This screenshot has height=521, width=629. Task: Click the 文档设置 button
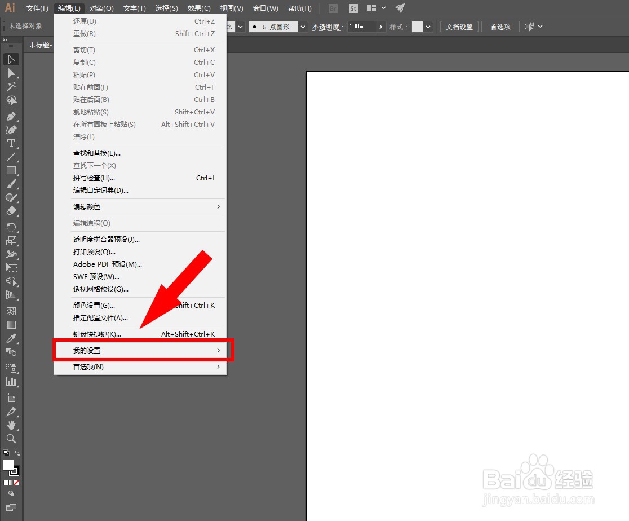click(459, 27)
